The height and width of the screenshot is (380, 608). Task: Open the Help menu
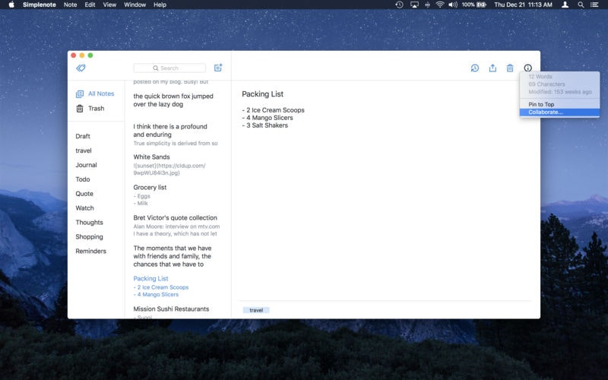coord(160,5)
